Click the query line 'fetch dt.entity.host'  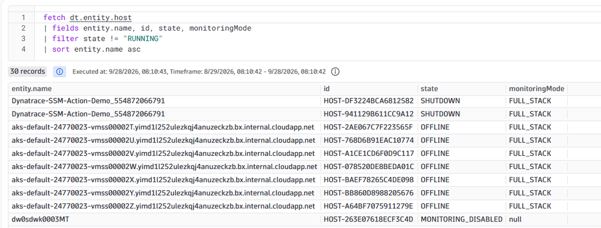[x=87, y=17]
